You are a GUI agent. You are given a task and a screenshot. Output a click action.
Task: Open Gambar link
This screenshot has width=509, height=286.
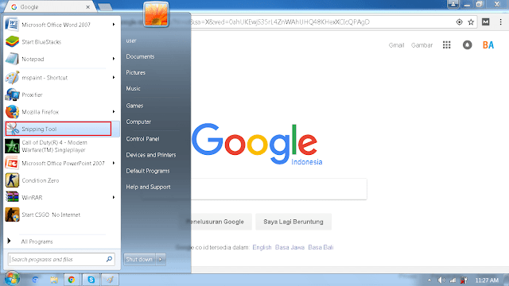click(x=422, y=45)
